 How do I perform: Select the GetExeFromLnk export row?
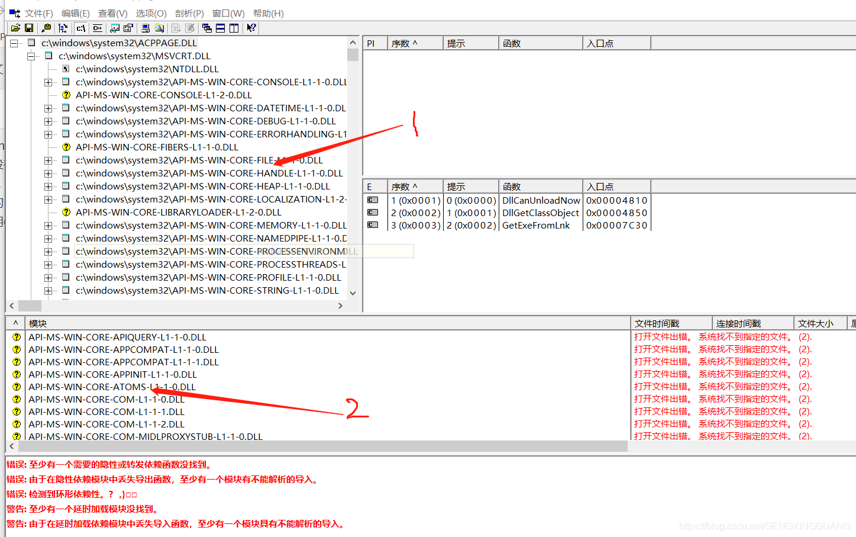pyautogui.click(x=508, y=225)
